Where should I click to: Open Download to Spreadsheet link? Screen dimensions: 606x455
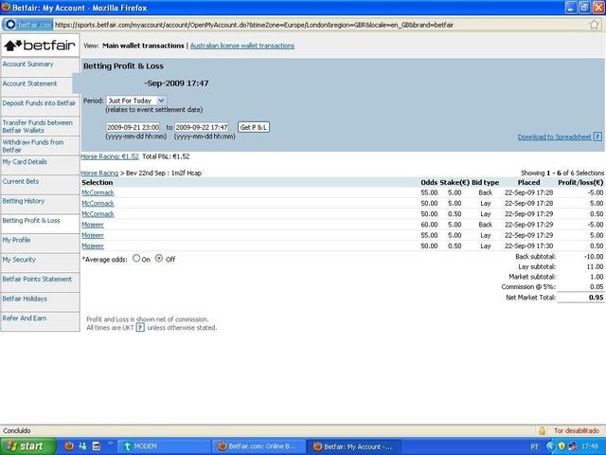[x=555, y=136]
